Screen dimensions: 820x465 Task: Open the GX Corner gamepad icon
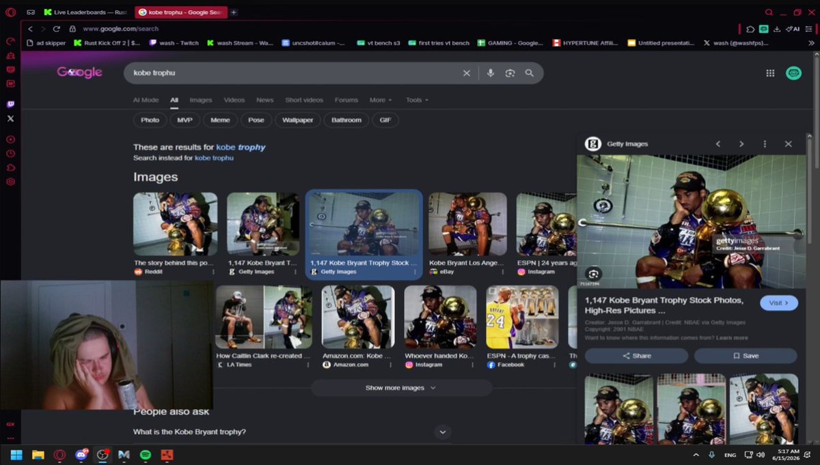click(31, 12)
